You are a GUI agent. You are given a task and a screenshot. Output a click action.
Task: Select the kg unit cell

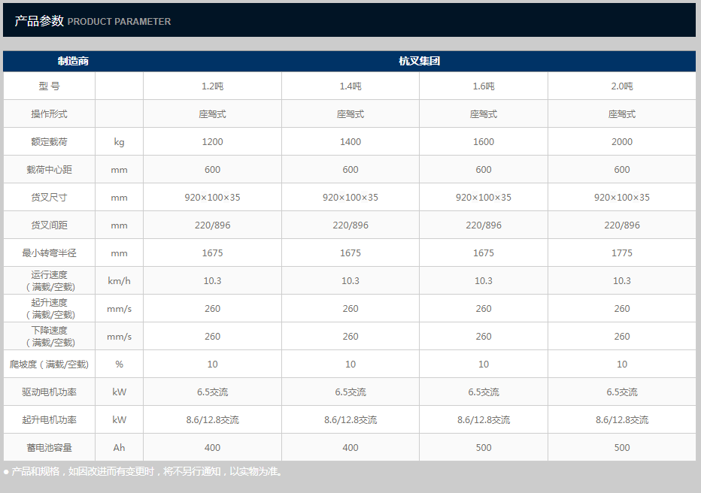[119, 142]
